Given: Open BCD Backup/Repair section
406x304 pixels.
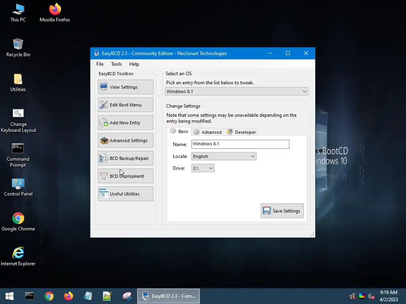Looking at the screenshot, I should tap(126, 158).
